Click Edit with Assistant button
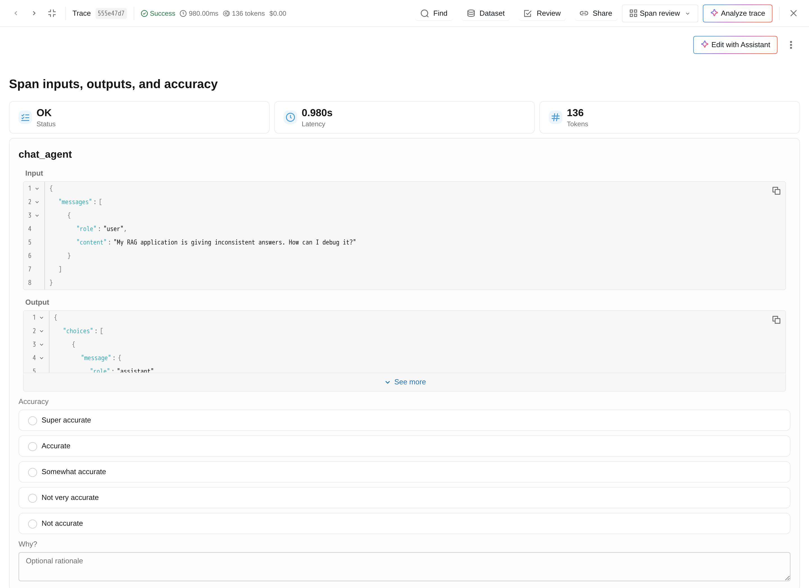 [x=735, y=45]
